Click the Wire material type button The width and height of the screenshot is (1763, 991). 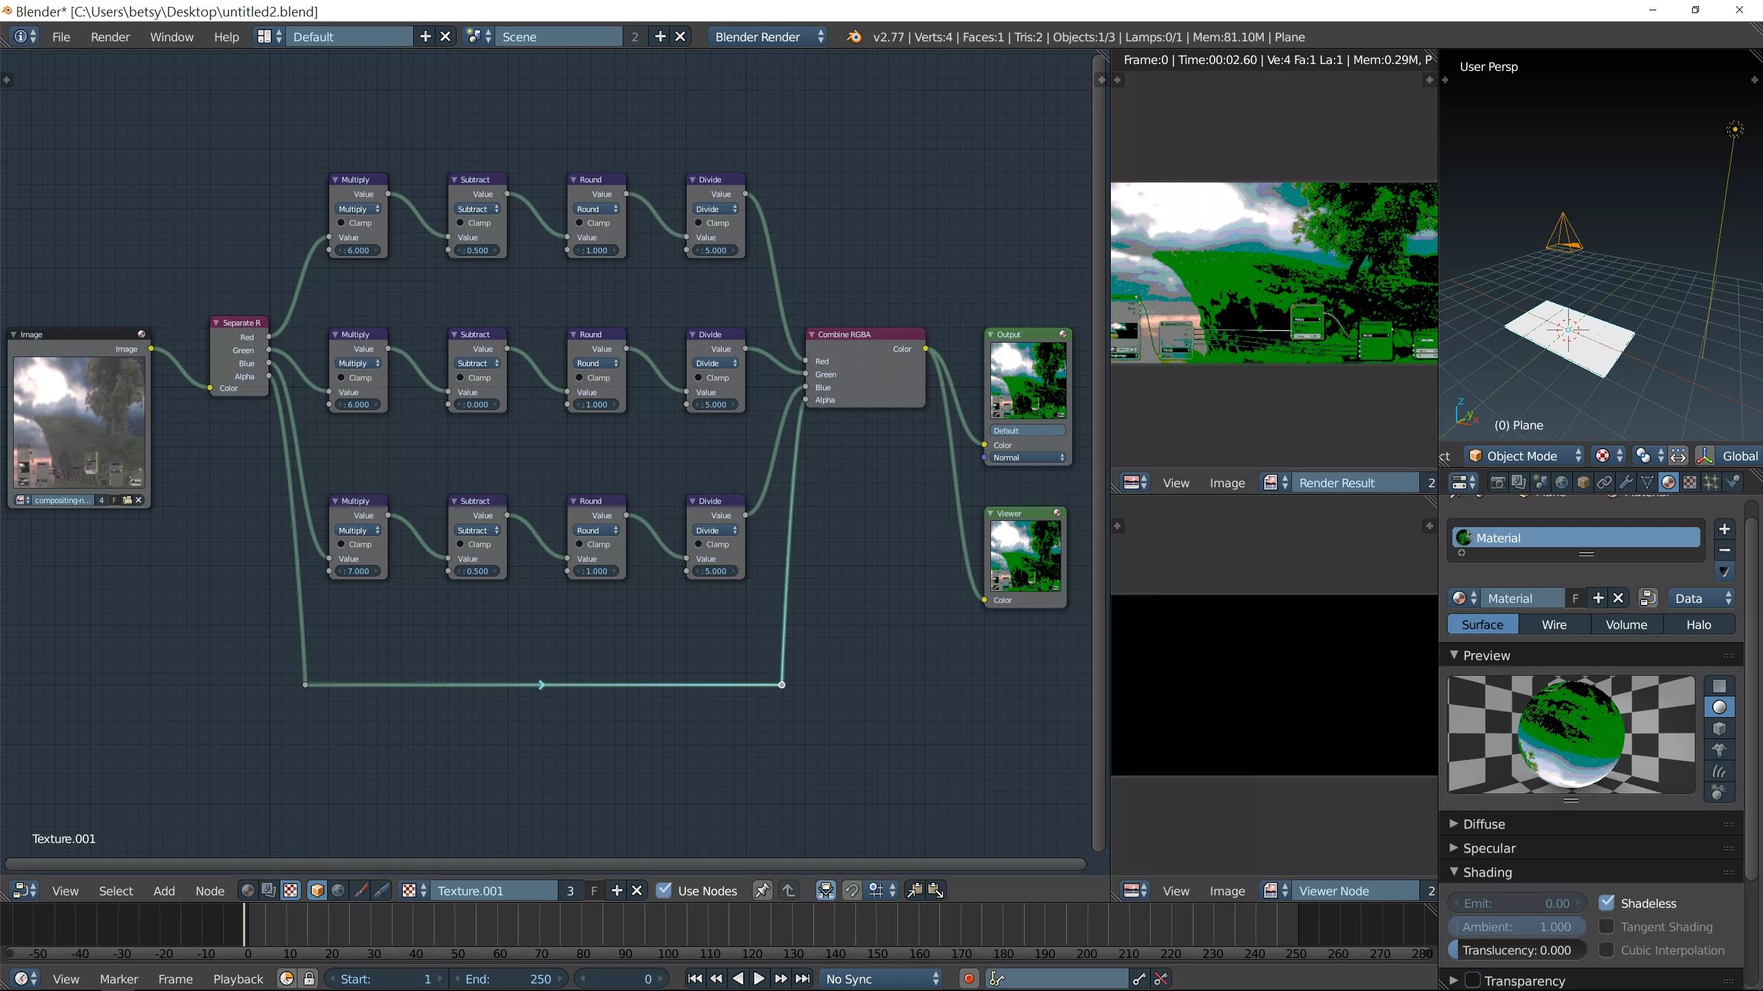tap(1554, 625)
